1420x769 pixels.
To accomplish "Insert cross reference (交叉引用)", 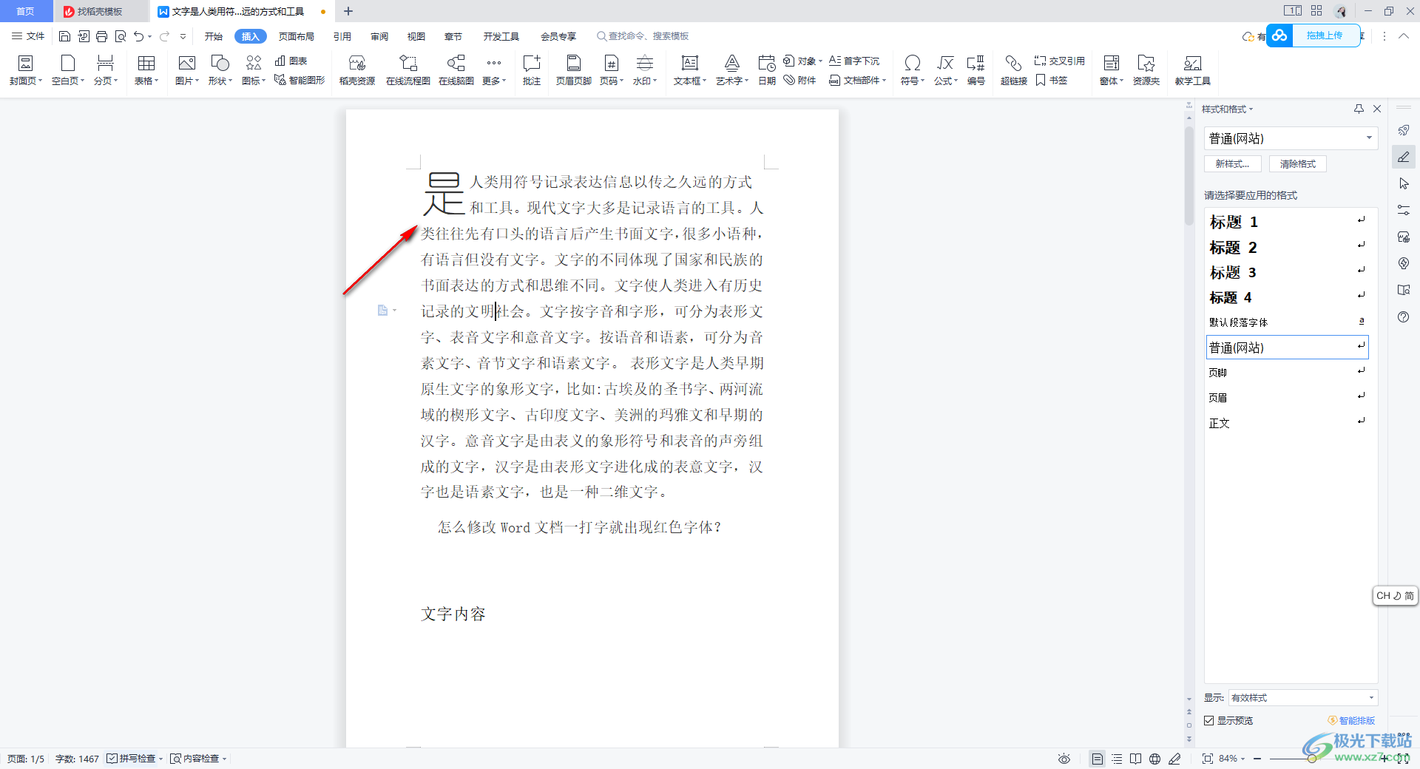I will 1060,61.
